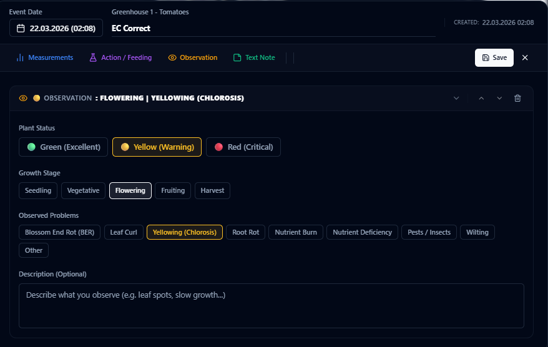Open the Action / Feeding tab
Image resolution: width=548 pixels, height=347 pixels.
[x=120, y=57]
